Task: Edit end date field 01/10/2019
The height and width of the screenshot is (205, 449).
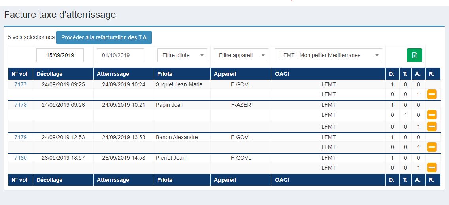Action: coord(121,55)
